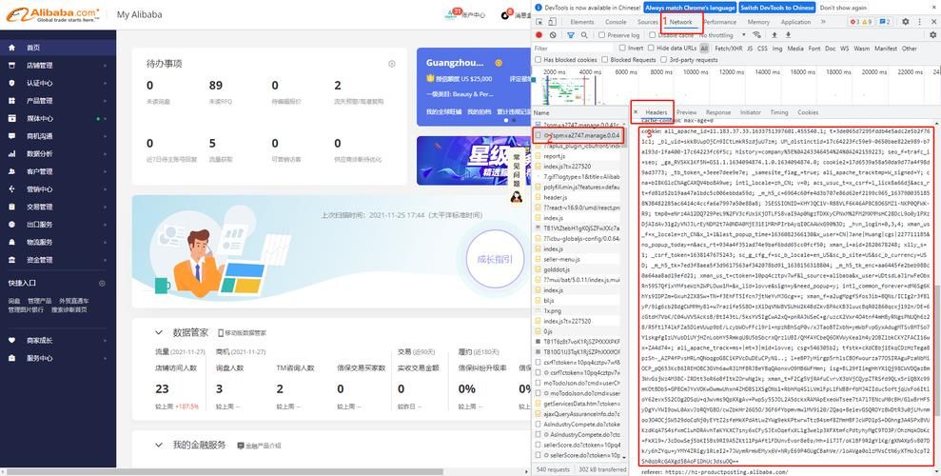The width and height of the screenshot is (941, 476).
Task: Toggle Blocked Requests checkbox
Action: point(605,60)
